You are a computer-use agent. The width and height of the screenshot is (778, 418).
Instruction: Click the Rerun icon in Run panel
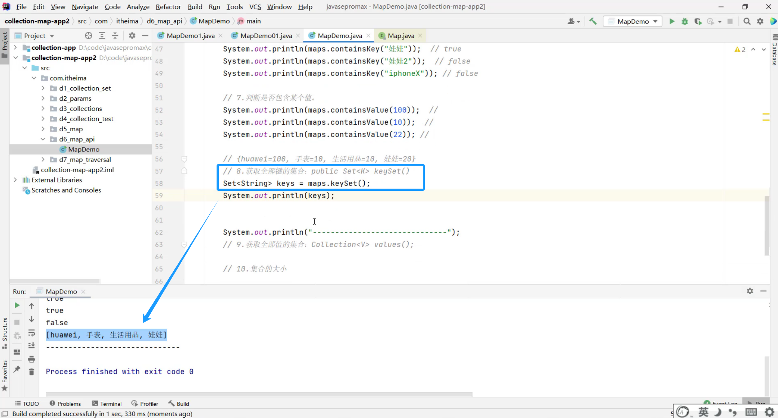(17, 305)
